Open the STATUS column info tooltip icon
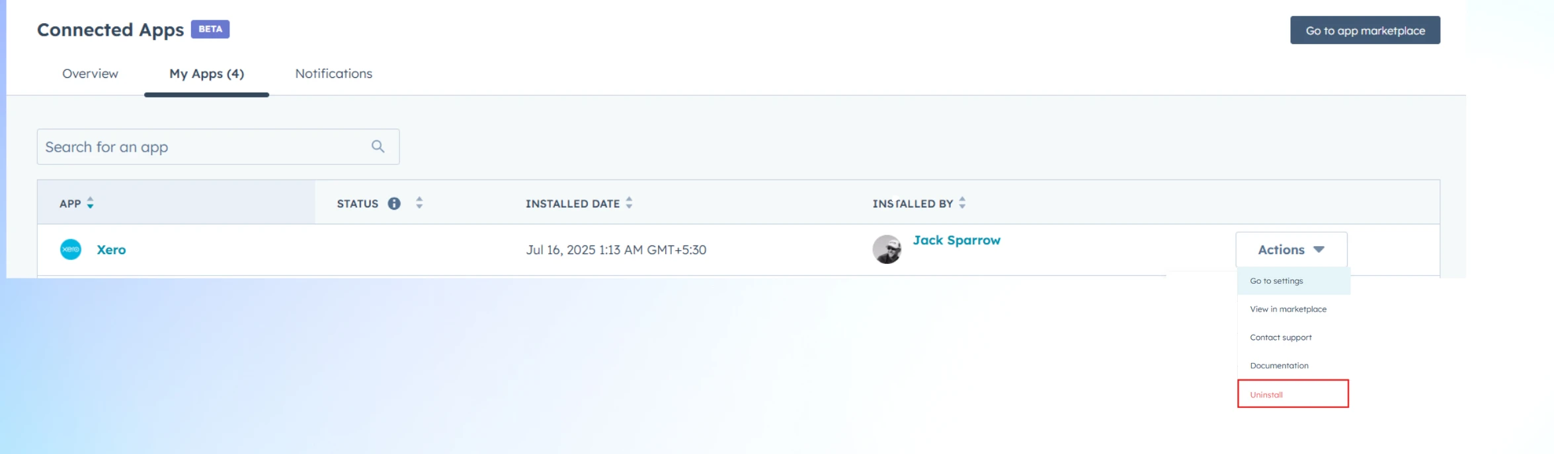Image resolution: width=1554 pixels, height=454 pixels. click(x=395, y=203)
